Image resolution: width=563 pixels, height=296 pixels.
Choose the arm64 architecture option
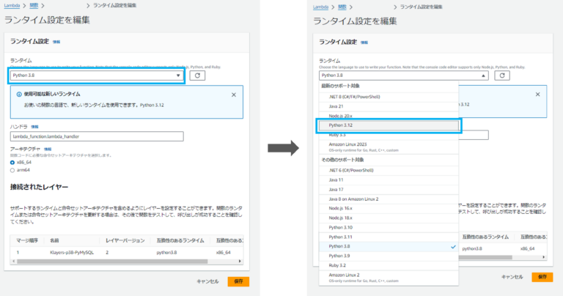click(x=12, y=170)
